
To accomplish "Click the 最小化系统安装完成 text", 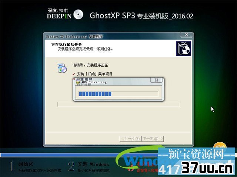I will click(x=93, y=170).
